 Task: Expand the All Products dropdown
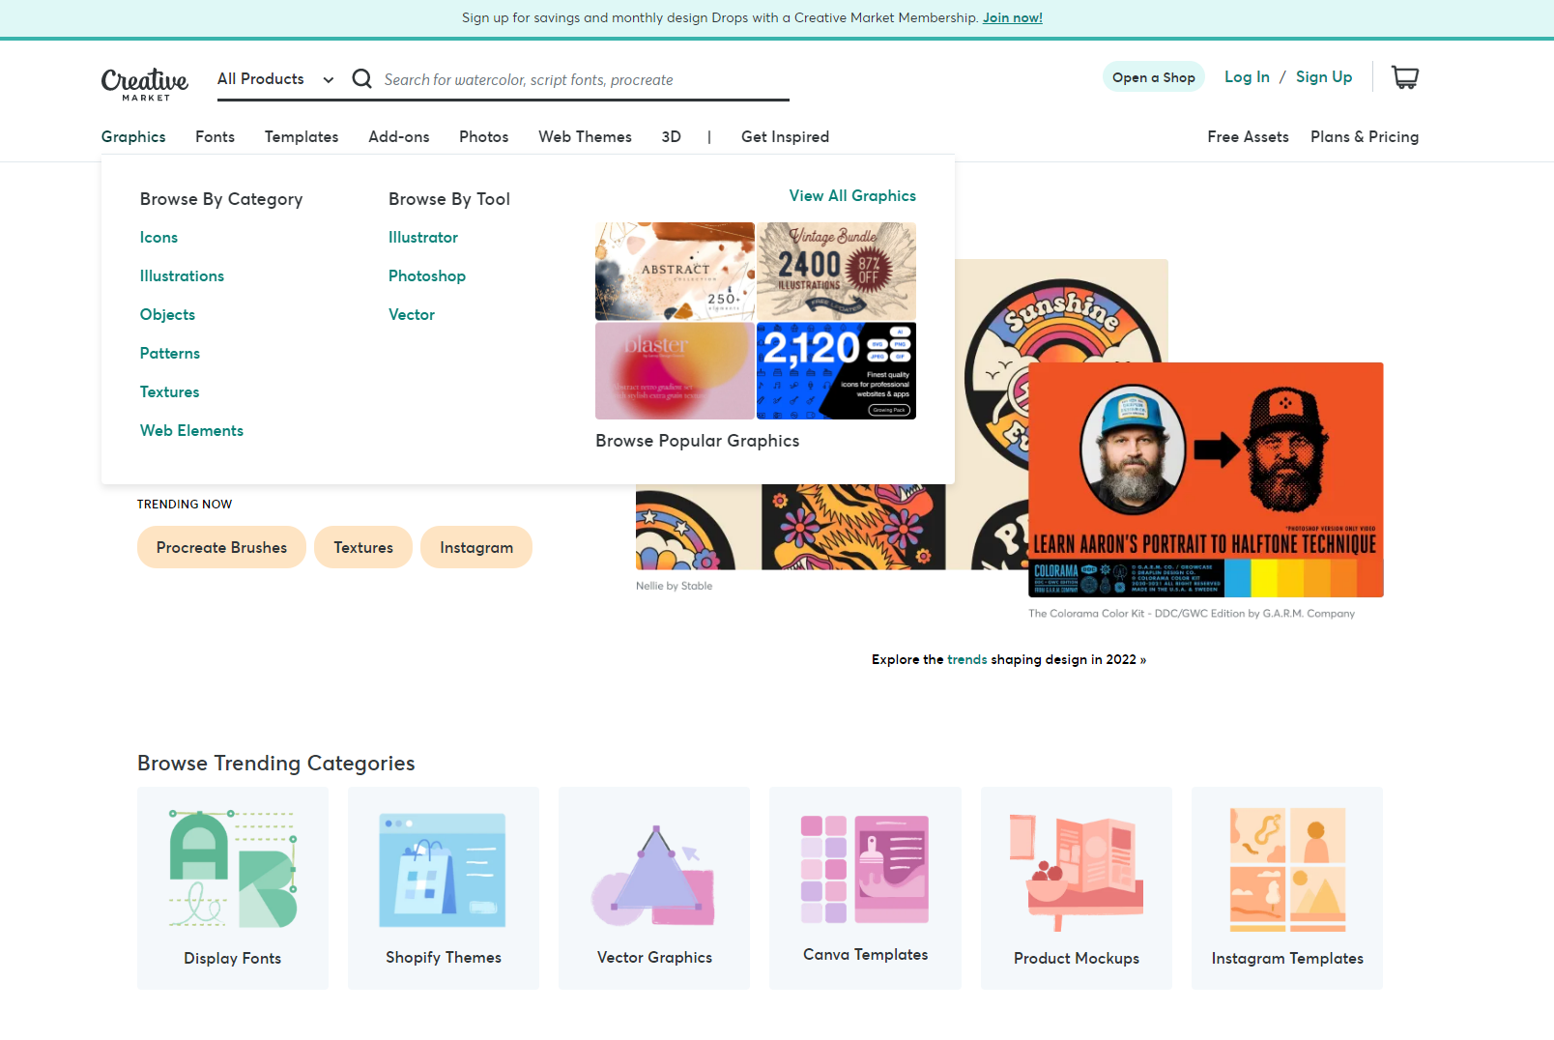pos(275,79)
